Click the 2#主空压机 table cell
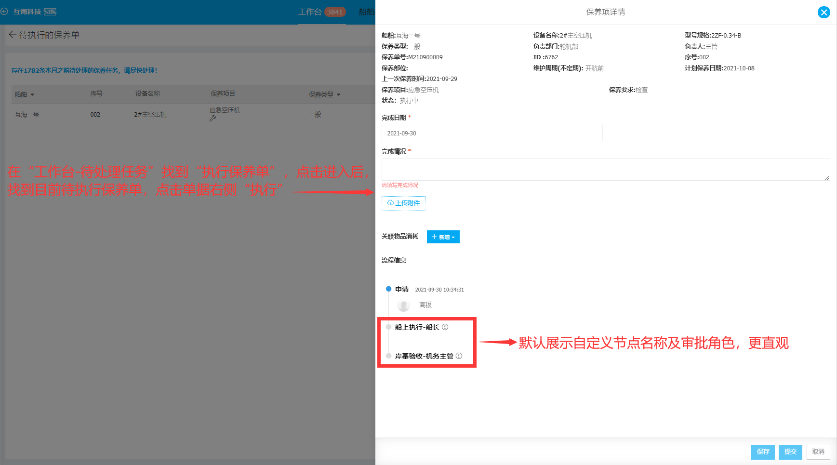The width and height of the screenshot is (837, 465). coord(150,115)
